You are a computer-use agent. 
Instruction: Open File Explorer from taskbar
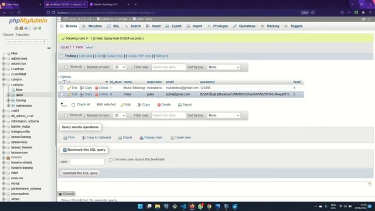point(158,206)
